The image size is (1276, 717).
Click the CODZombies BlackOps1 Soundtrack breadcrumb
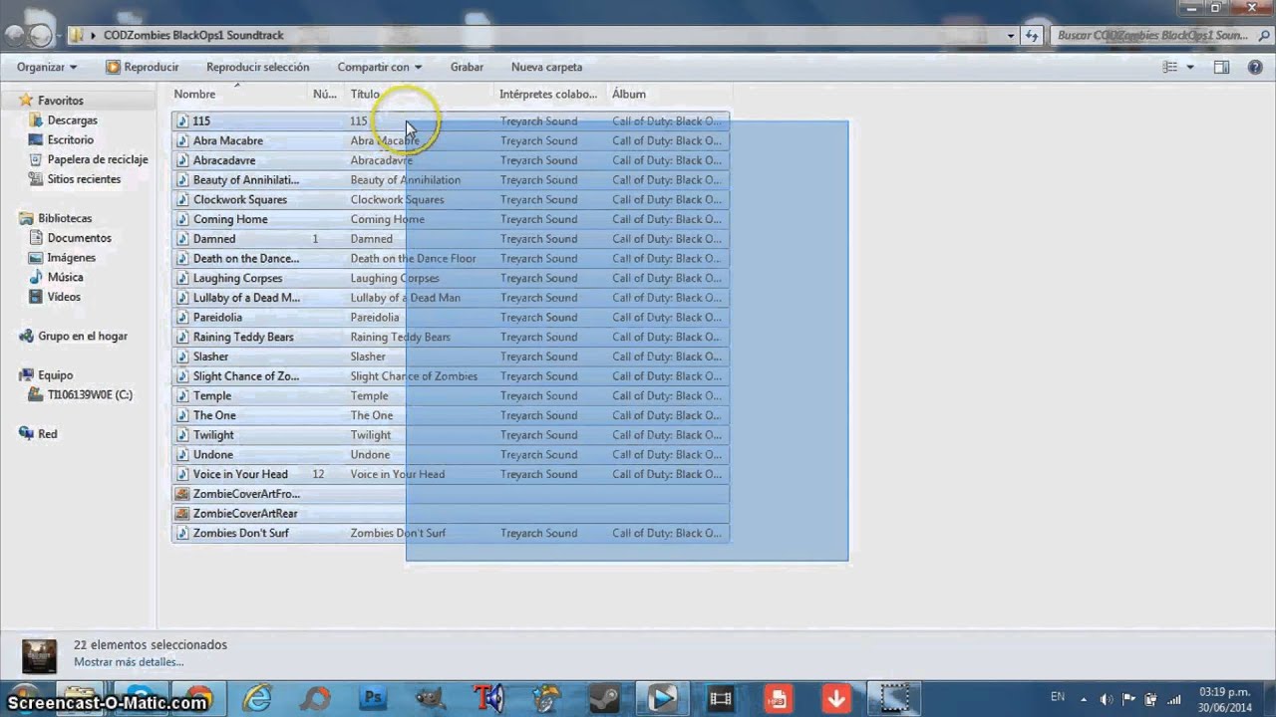pos(193,35)
